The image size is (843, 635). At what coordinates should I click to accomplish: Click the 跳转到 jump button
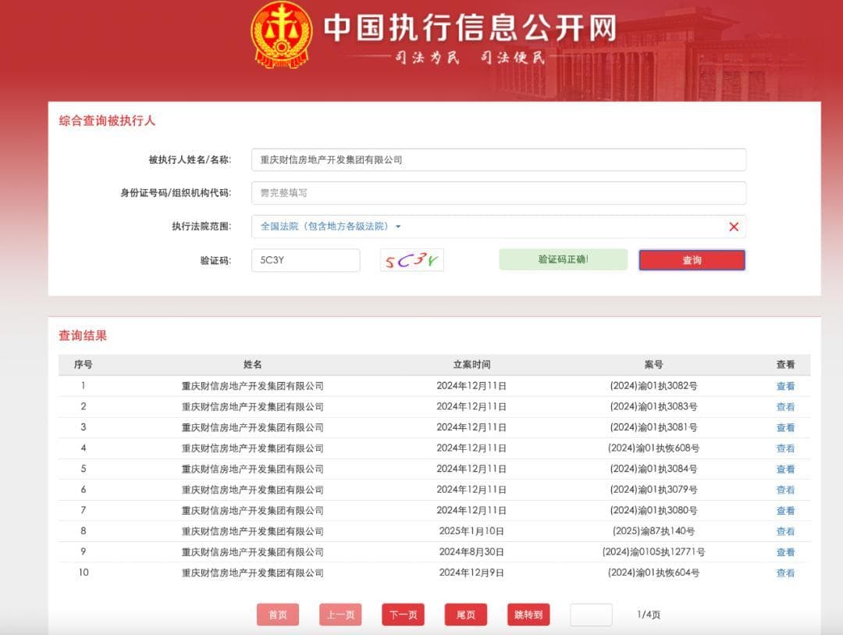pos(528,615)
